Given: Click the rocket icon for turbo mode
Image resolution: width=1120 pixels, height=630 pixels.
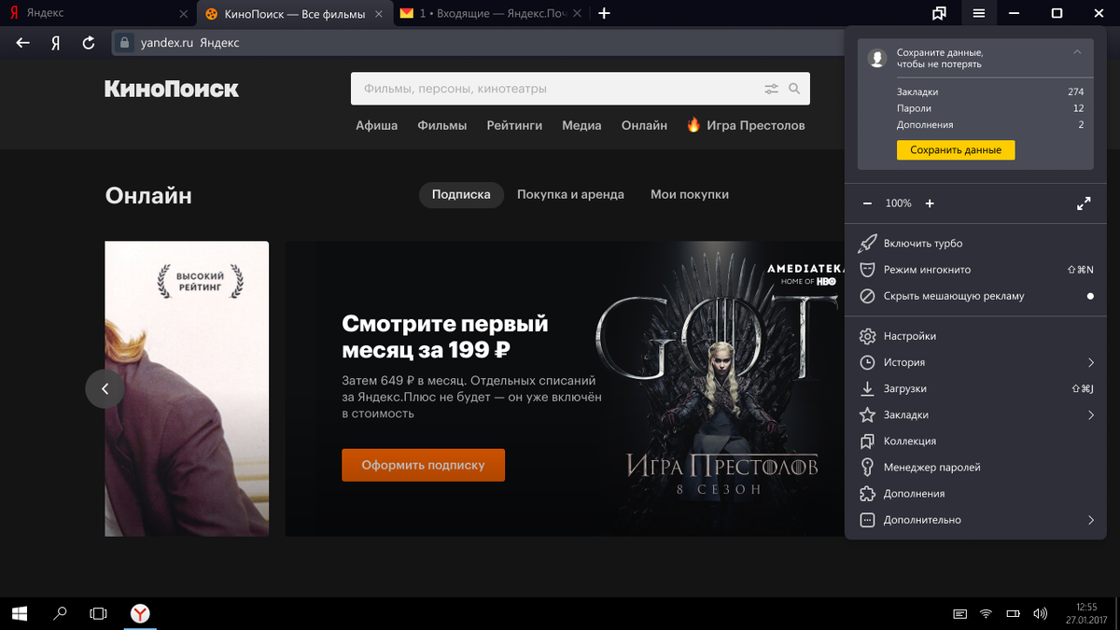Looking at the screenshot, I should (867, 243).
